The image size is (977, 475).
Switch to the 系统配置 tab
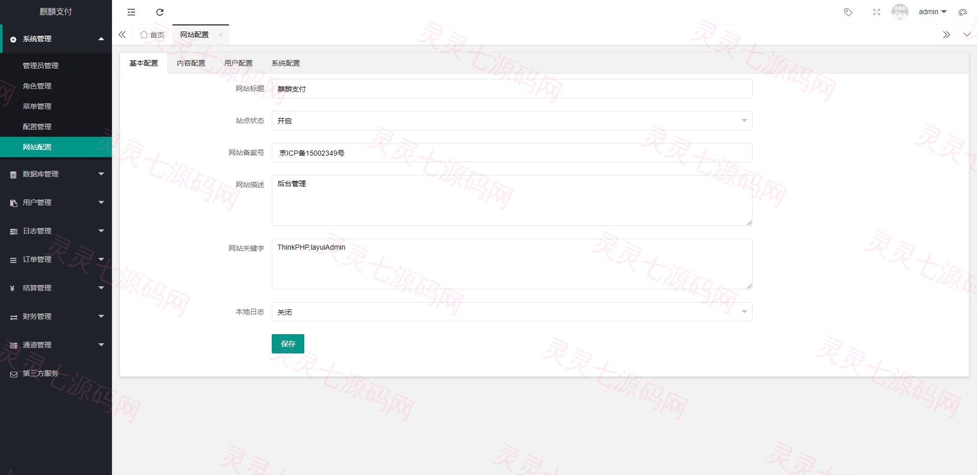pos(286,63)
